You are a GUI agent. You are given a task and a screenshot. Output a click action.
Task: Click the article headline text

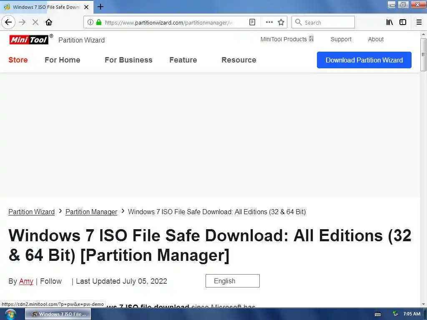pos(210,245)
